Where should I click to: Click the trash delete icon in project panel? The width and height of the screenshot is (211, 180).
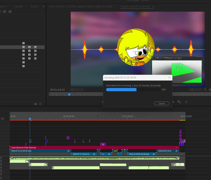click(40, 104)
